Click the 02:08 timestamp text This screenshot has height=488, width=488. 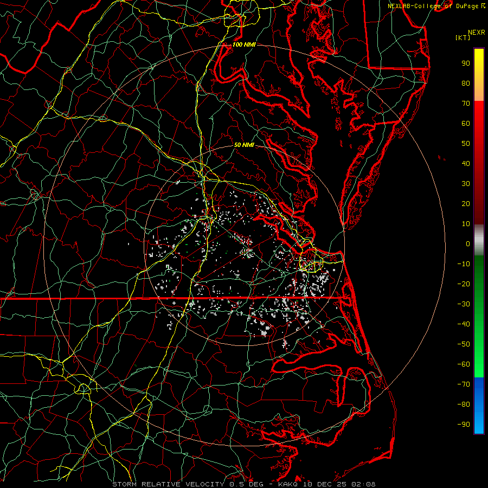pyautogui.click(x=363, y=484)
